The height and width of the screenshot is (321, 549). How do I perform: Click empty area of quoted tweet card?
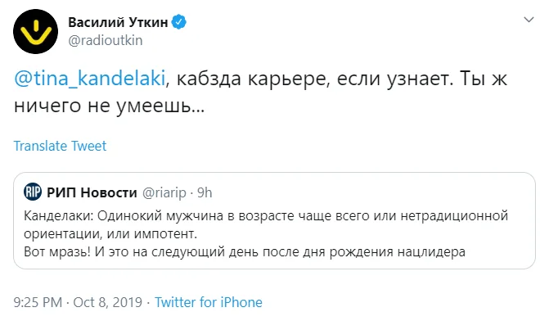[x=367, y=192]
